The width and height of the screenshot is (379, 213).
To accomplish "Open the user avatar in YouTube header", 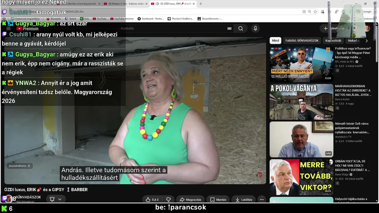I will (x=367, y=28).
